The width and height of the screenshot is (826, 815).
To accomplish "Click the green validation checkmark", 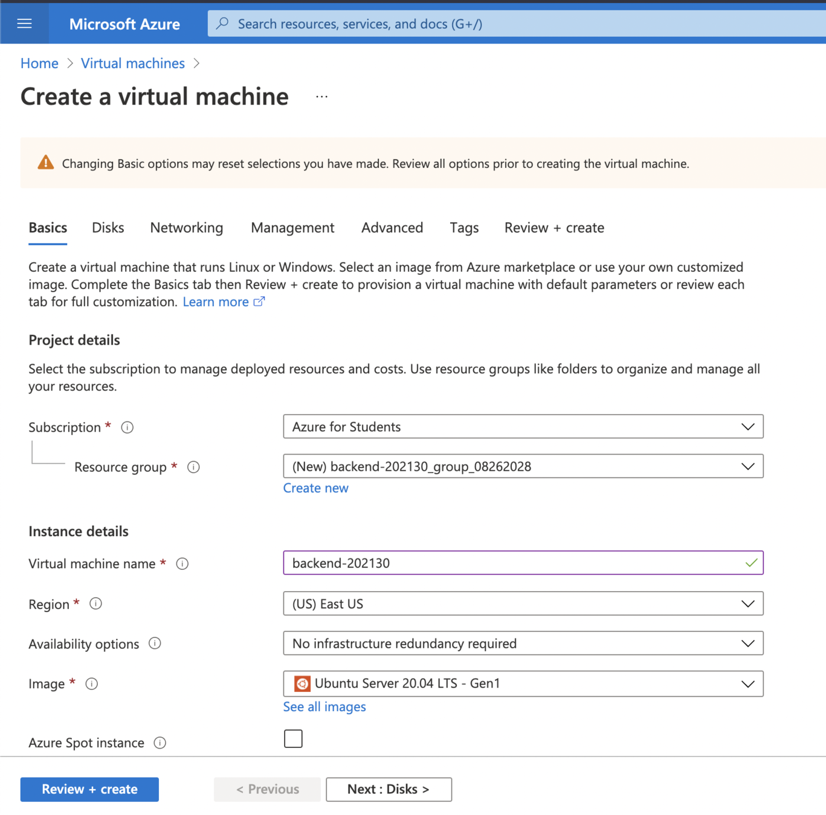I will tap(751, 563).
